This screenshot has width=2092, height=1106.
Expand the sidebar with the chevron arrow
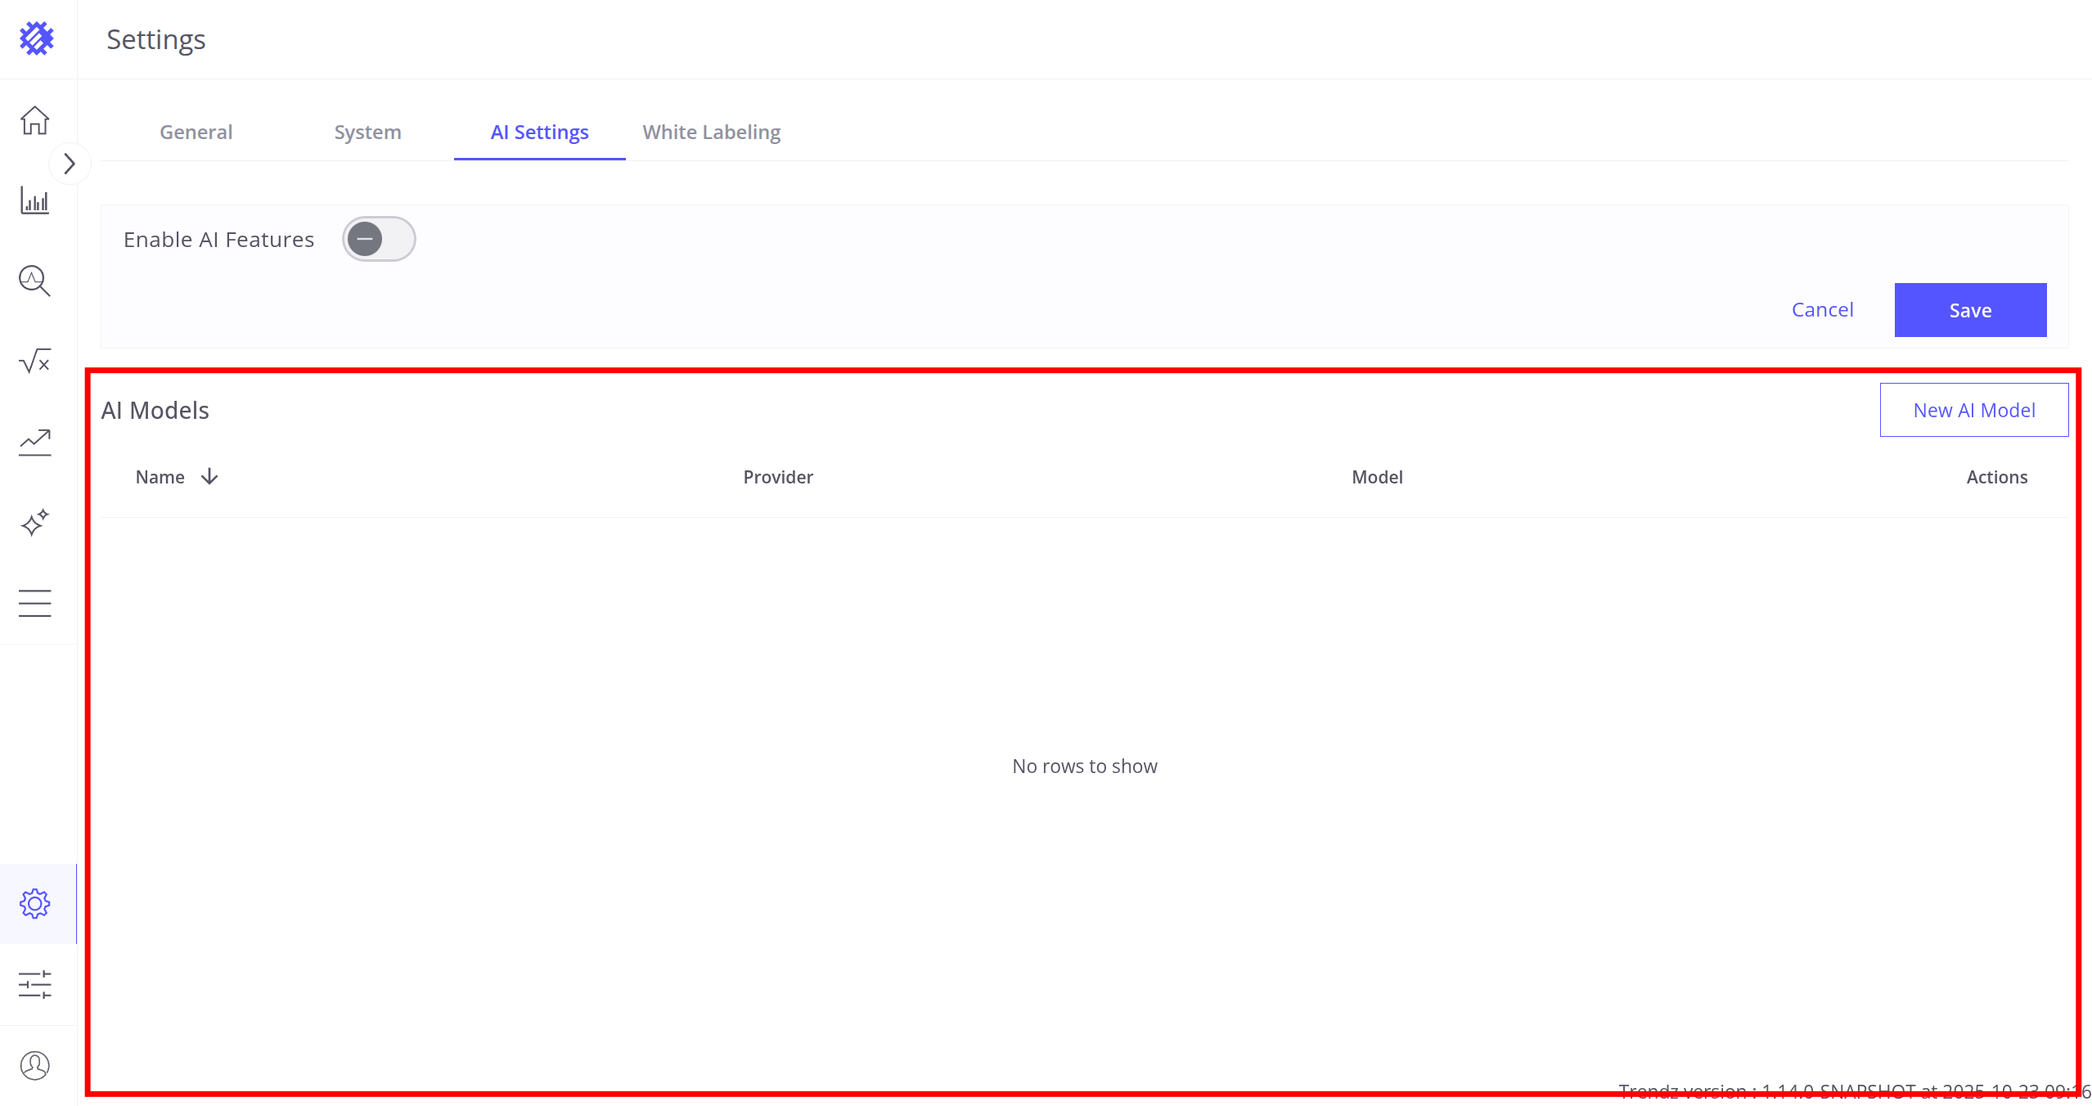pos(70,164)
